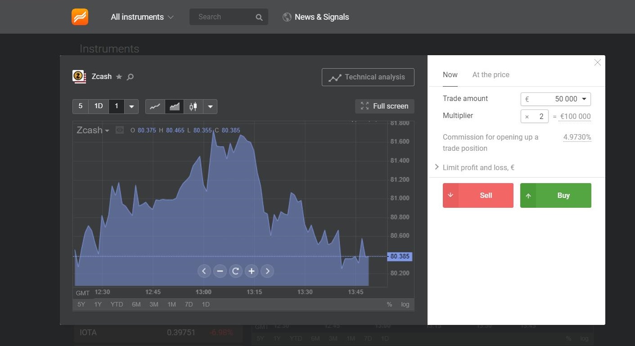The image size is (635, 346).
Task: Mark Zcash as a favorite
Action: (119, 76)
